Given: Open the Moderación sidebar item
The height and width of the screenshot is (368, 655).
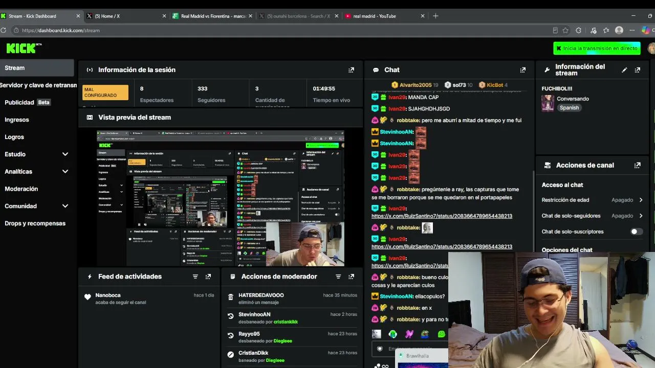Looking at the screenshot, I should 21,189.
